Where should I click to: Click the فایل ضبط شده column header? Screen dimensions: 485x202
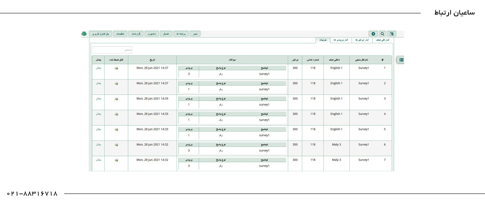[x=116, y=60]
